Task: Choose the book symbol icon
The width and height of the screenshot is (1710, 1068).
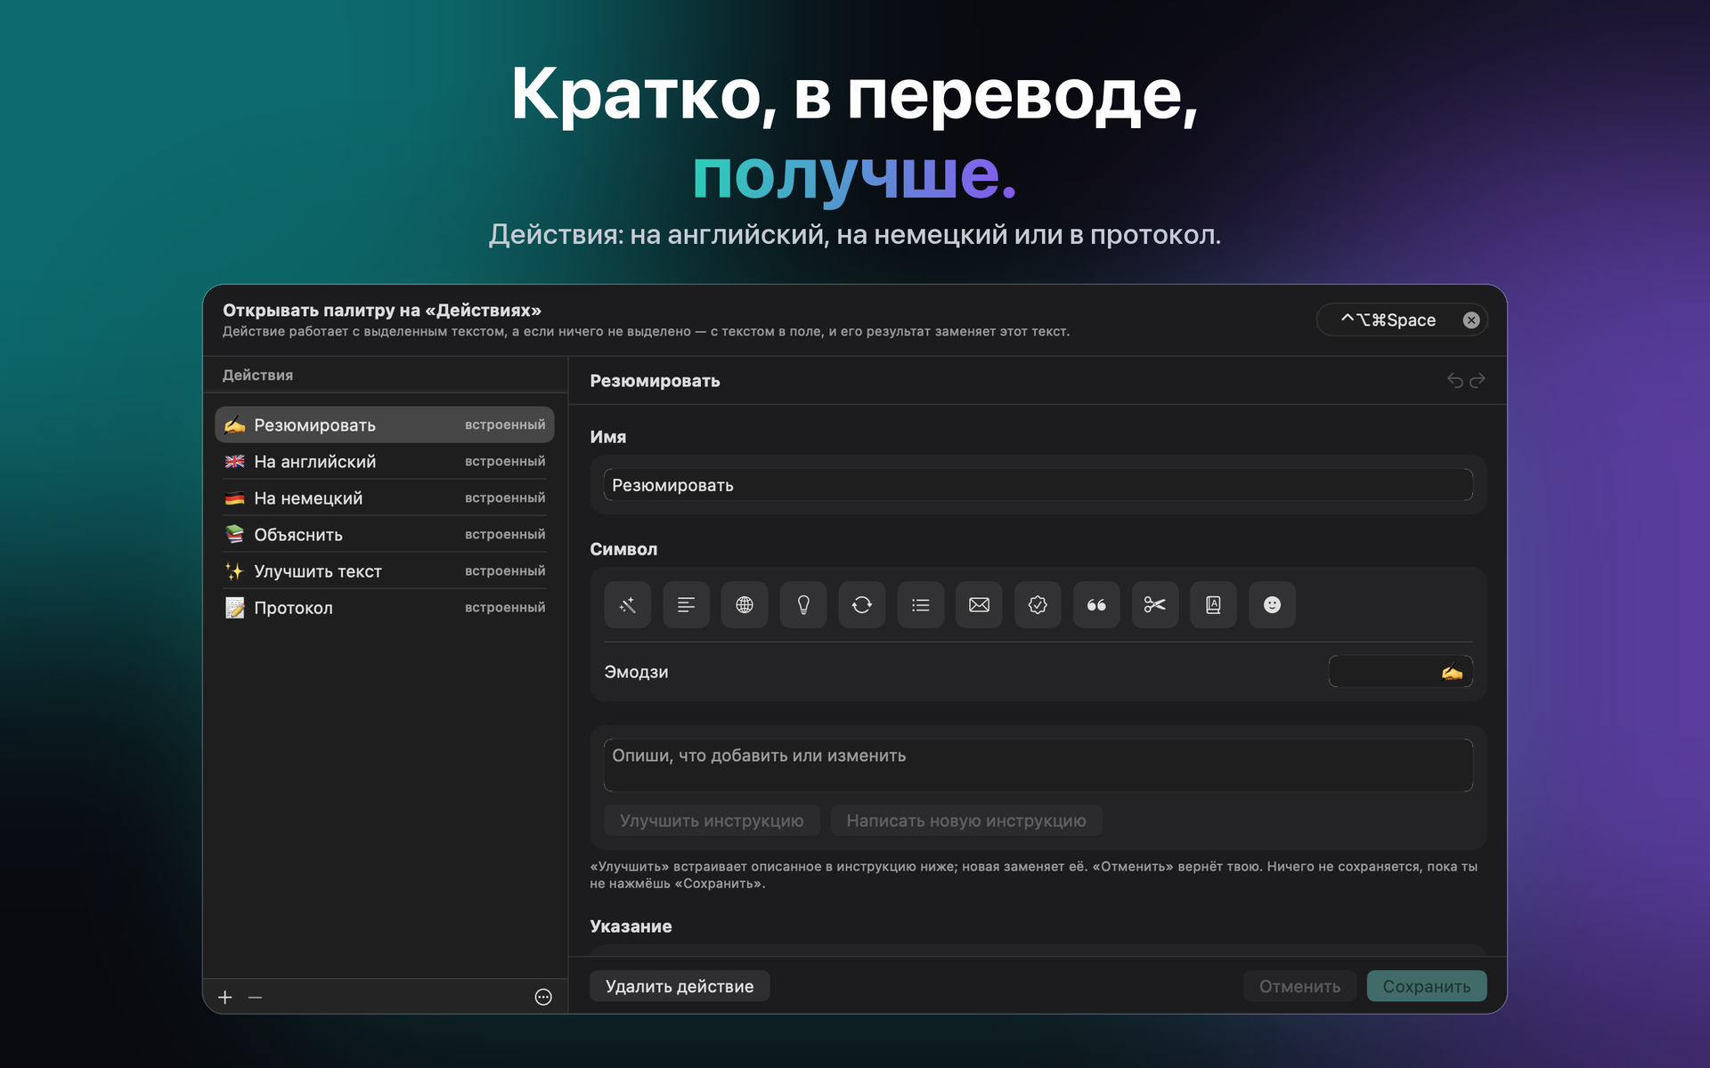Action: pos(1213,605)
